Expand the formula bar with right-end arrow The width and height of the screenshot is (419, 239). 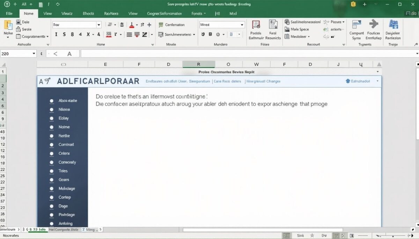point(417,54)
